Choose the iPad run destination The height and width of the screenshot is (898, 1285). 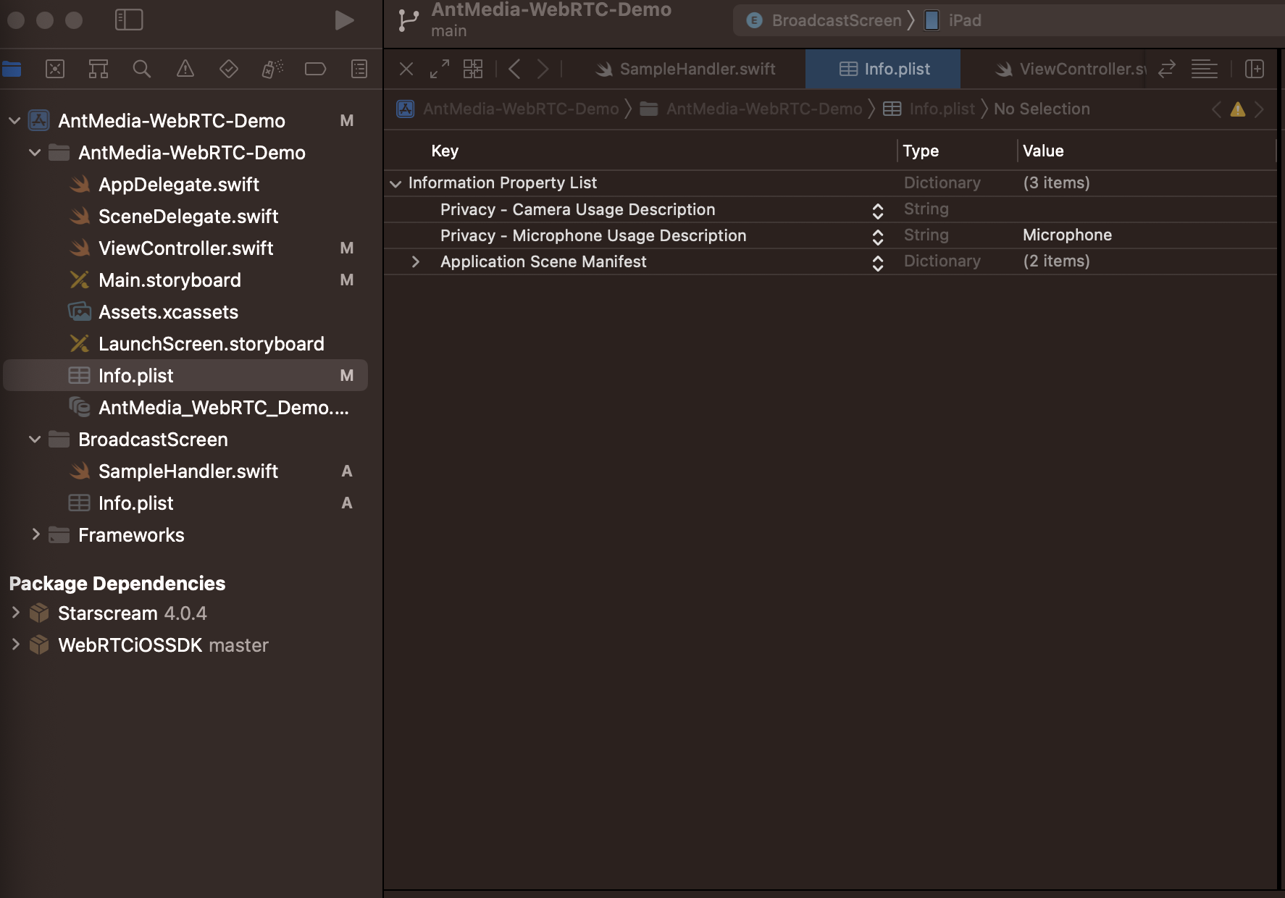point(953,20)
